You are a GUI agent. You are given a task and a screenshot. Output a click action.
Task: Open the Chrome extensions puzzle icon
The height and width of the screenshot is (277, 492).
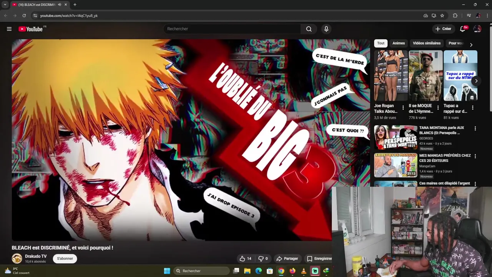455,16
